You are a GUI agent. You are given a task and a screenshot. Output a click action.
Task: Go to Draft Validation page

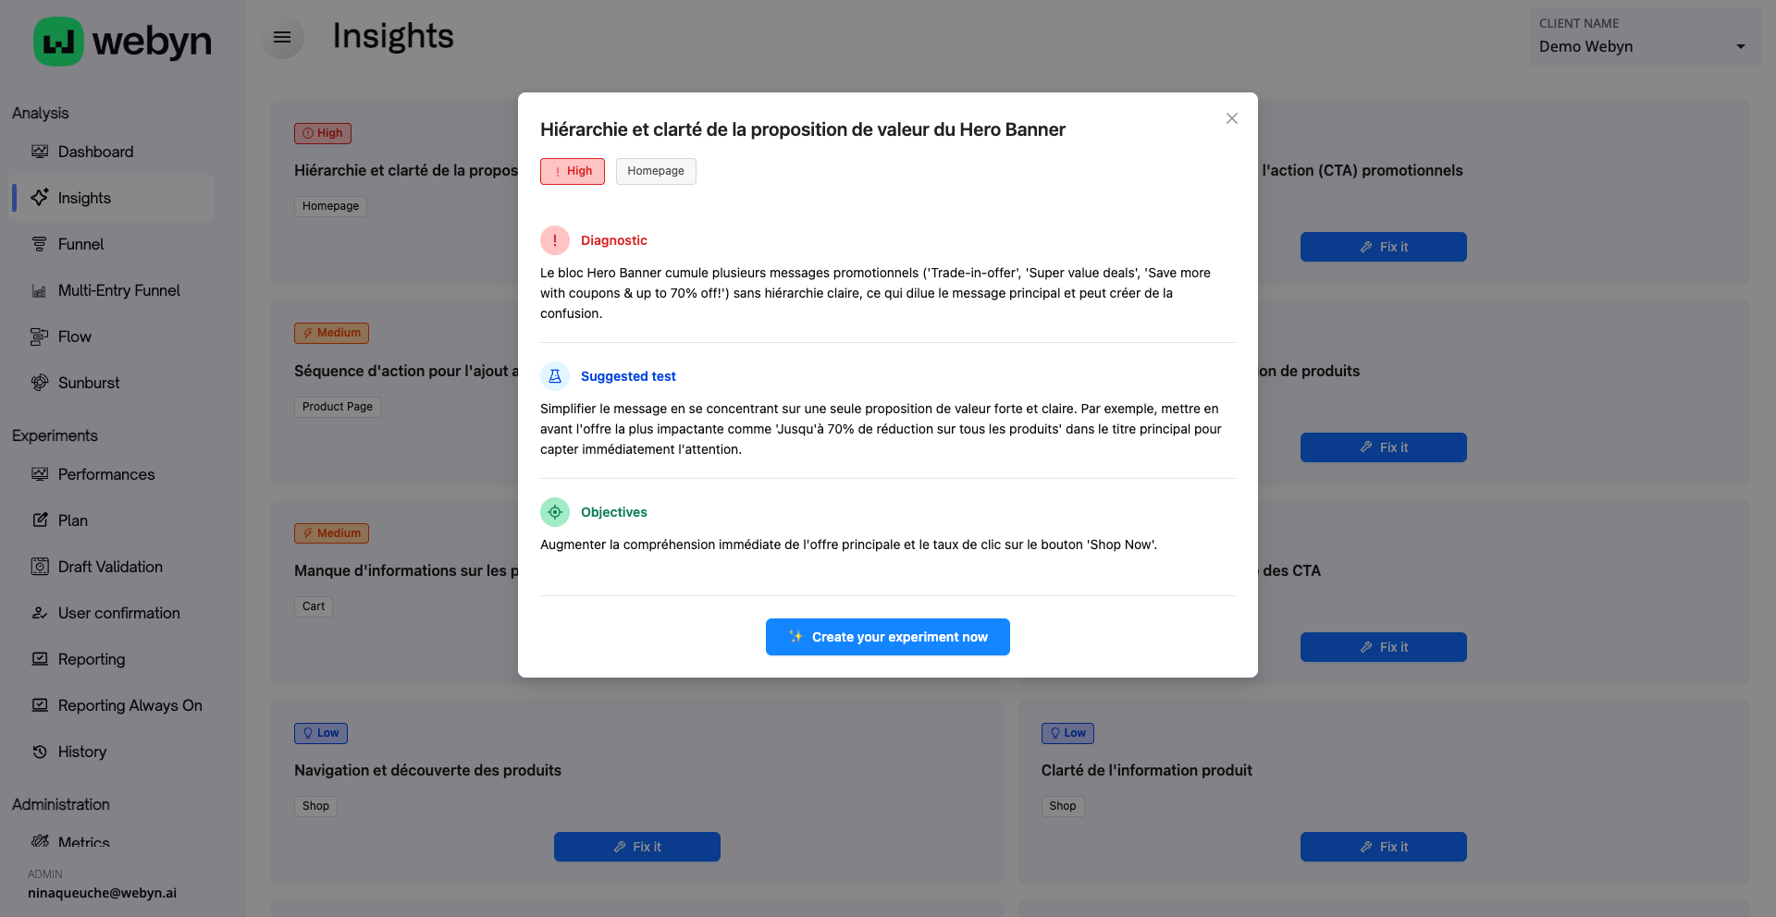click(x=109, y=567)
